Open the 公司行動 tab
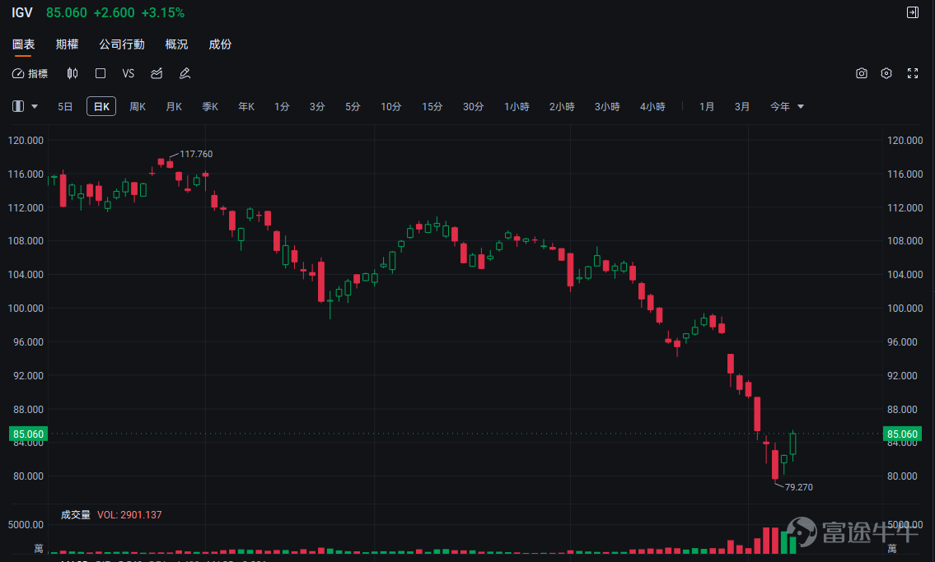The image size is (935, 562). coord(122,44)
